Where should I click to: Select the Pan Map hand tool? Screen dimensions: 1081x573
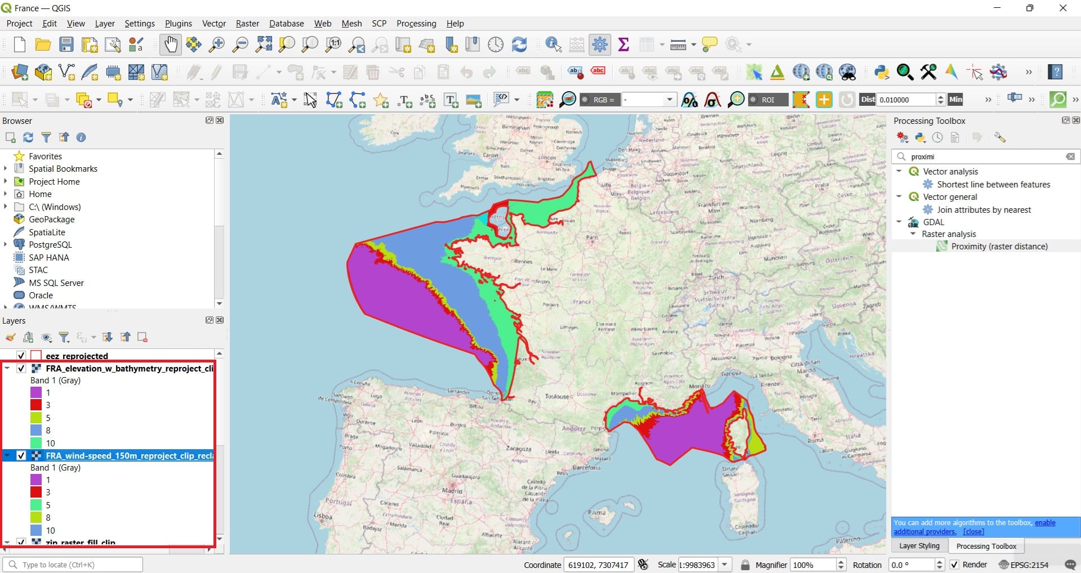click(x=170, y=44)
